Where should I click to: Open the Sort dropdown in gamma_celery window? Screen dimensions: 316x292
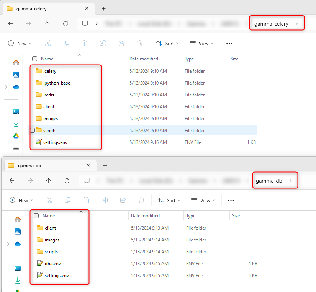(x=168, y=44)
